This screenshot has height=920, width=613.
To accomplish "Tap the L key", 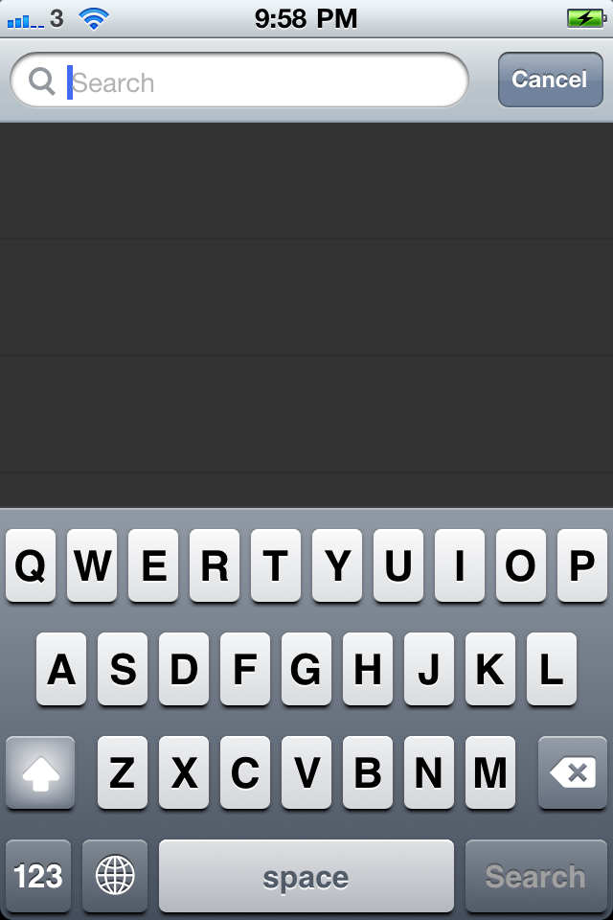I will tap(552, 668).
